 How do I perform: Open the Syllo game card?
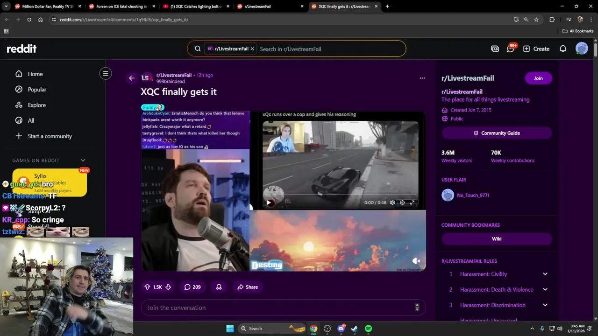[50, 182]
